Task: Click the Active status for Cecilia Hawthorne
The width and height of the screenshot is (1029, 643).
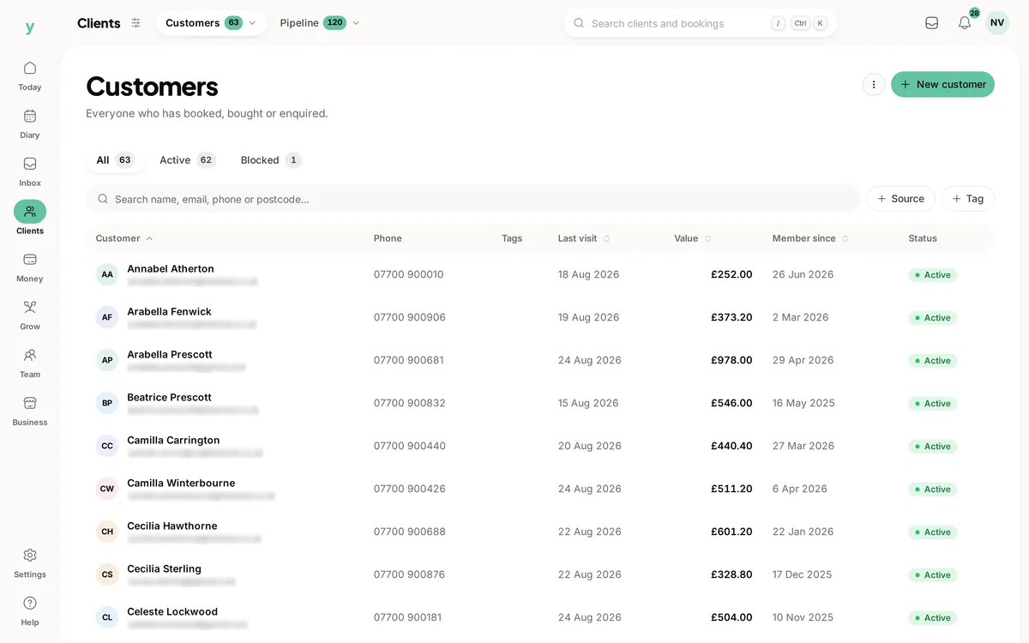Action: 933,532
